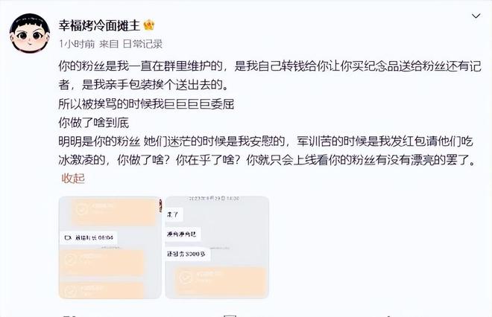Open the first chat screenshot thumbnail
The height and width of the screenshot is (317, 492).
point(110,248)
